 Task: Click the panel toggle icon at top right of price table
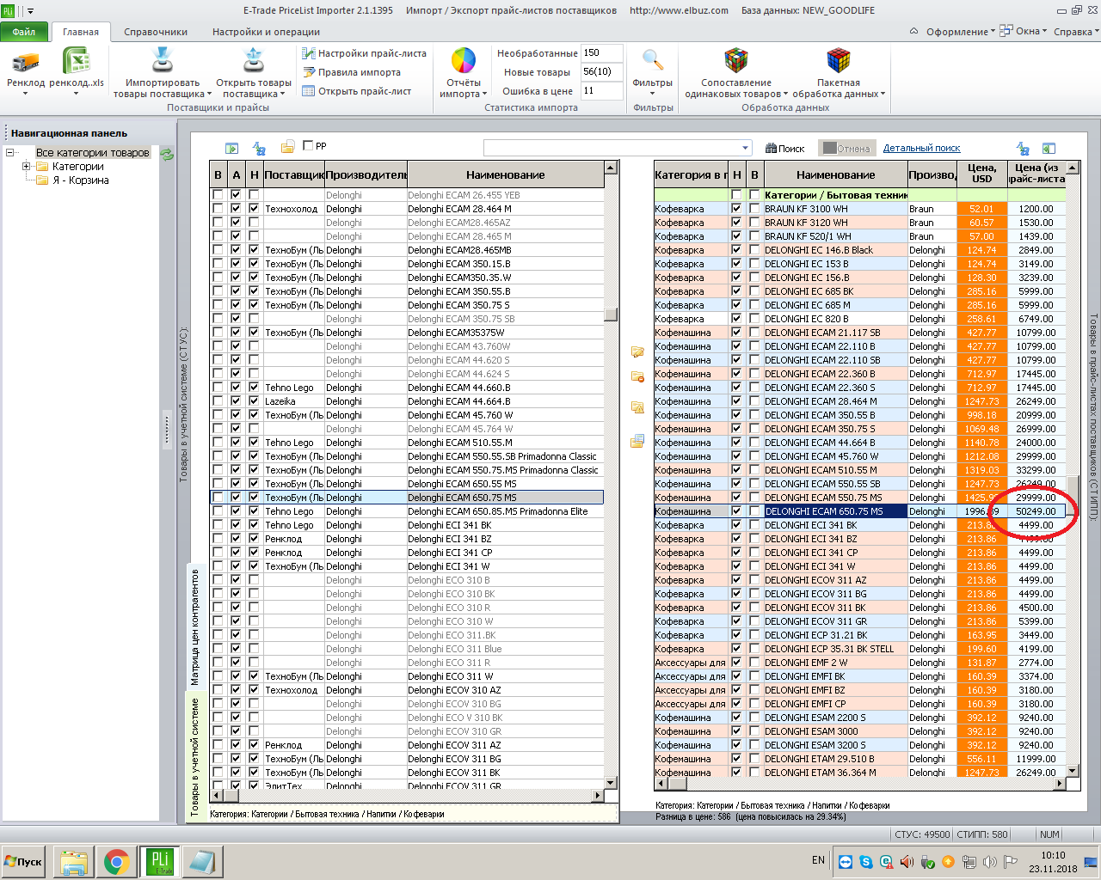click(x=1049, y=149)
